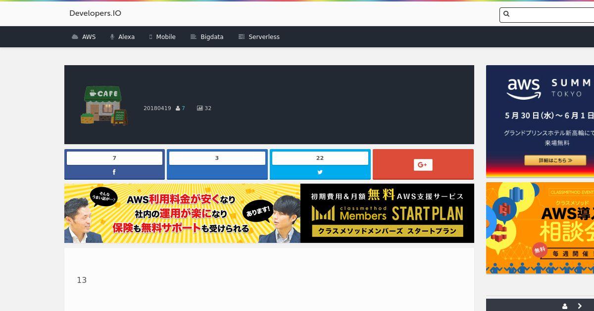Click the list icon beside Bigdata
The image size is (594, 311).
click(194, 37)
